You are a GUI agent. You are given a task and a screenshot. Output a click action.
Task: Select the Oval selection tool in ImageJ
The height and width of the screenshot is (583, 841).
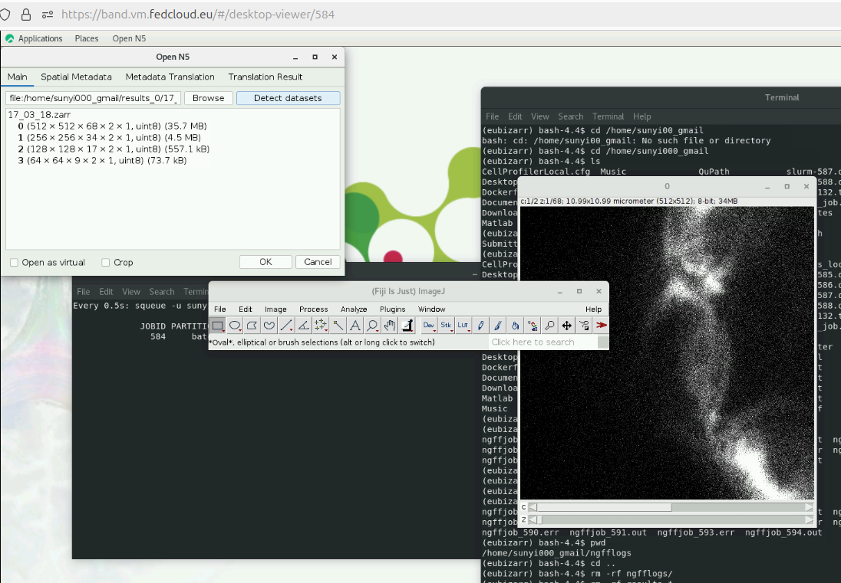pyautogui.click(x=235, y=326)
